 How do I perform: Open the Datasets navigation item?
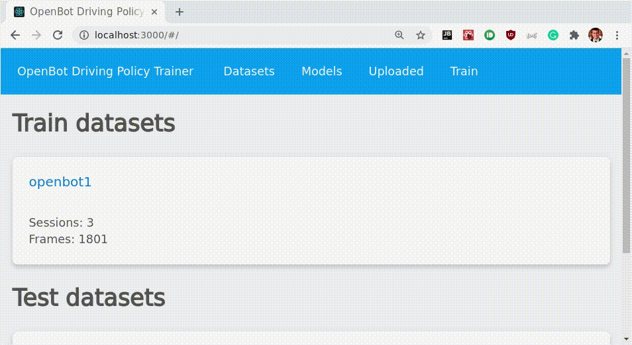(249, 71)
